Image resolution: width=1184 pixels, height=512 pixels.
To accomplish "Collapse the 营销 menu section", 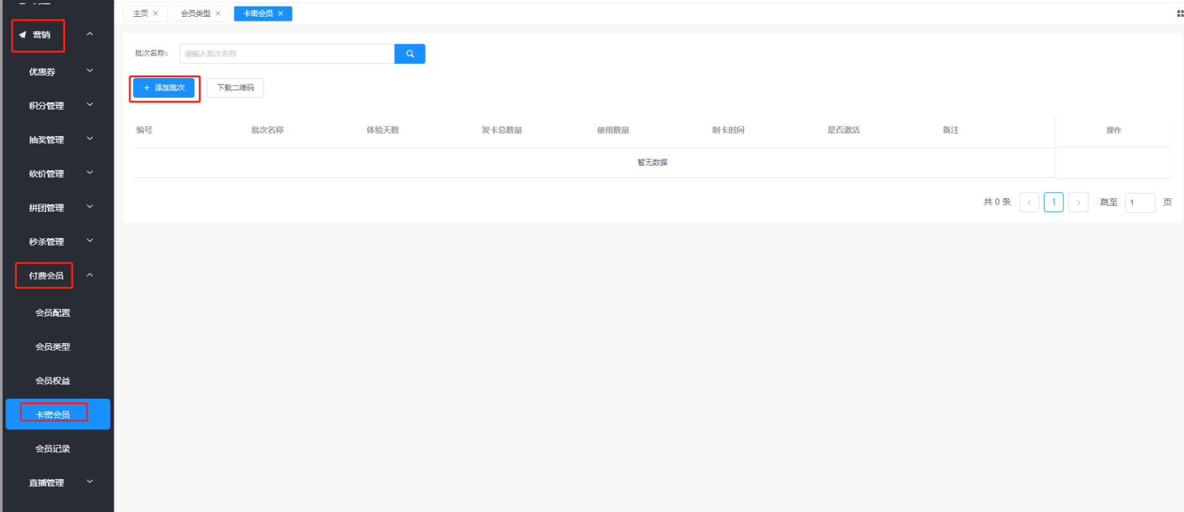I will (x=90, y=34).
